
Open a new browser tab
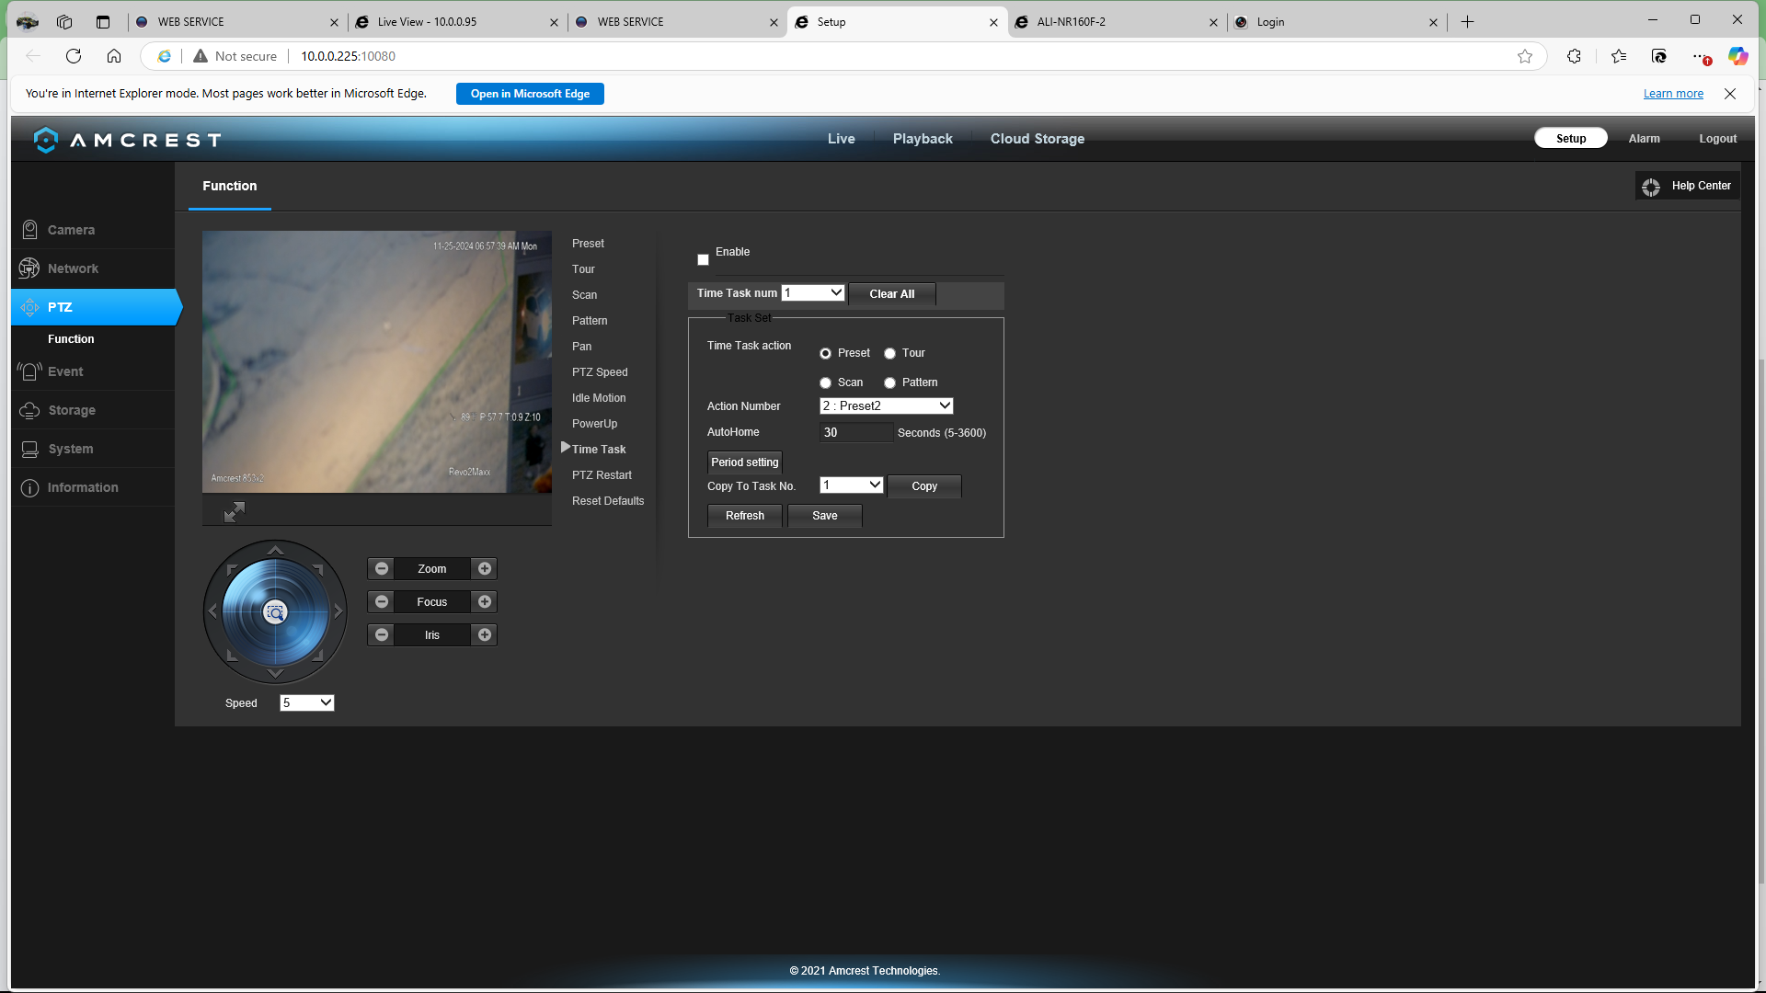pyautogui.click(x=1467, y=22)
